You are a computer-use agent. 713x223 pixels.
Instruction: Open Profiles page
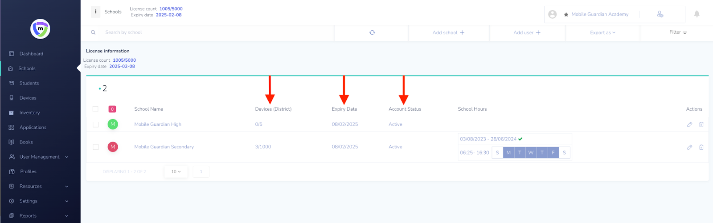(x=28, y=171)
